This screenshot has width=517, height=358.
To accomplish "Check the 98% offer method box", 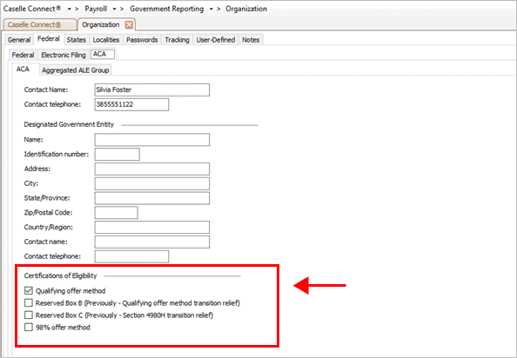I will [29, 327].
